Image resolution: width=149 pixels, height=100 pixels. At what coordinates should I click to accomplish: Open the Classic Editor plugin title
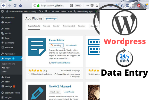coord(56,40)
